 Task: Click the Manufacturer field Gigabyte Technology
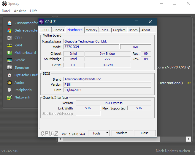pyautogui.click(x=107, y=41)
